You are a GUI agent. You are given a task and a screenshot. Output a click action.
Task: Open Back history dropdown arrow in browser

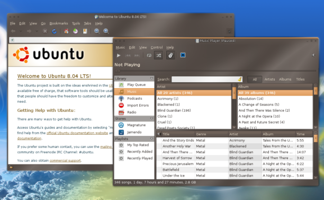pos(21,31)
